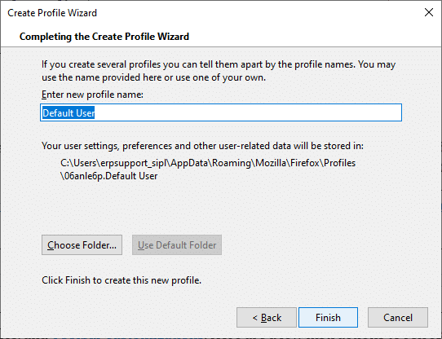
Task: Click Finish to create the profile
Action: [x=328, y=318]
